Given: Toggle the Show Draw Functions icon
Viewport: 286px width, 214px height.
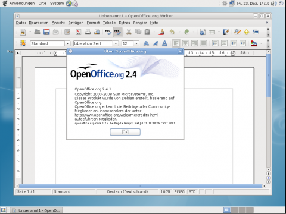Looking at the screenshot, I should click(226, 32).
